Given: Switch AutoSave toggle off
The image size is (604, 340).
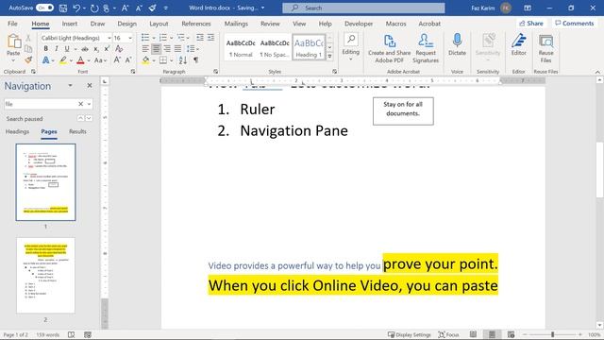Looking at the screenshot, I should pos(44,8).
